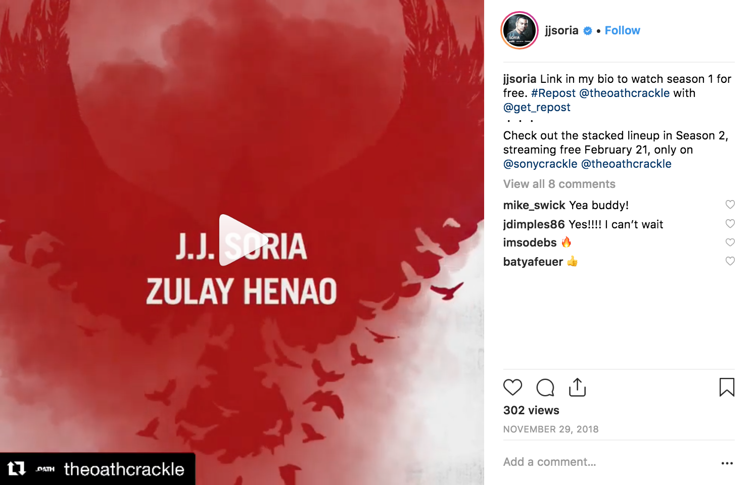Expand View all 8 comments
Viewport: 754px width, 485px height.
[x=559, y=184]
